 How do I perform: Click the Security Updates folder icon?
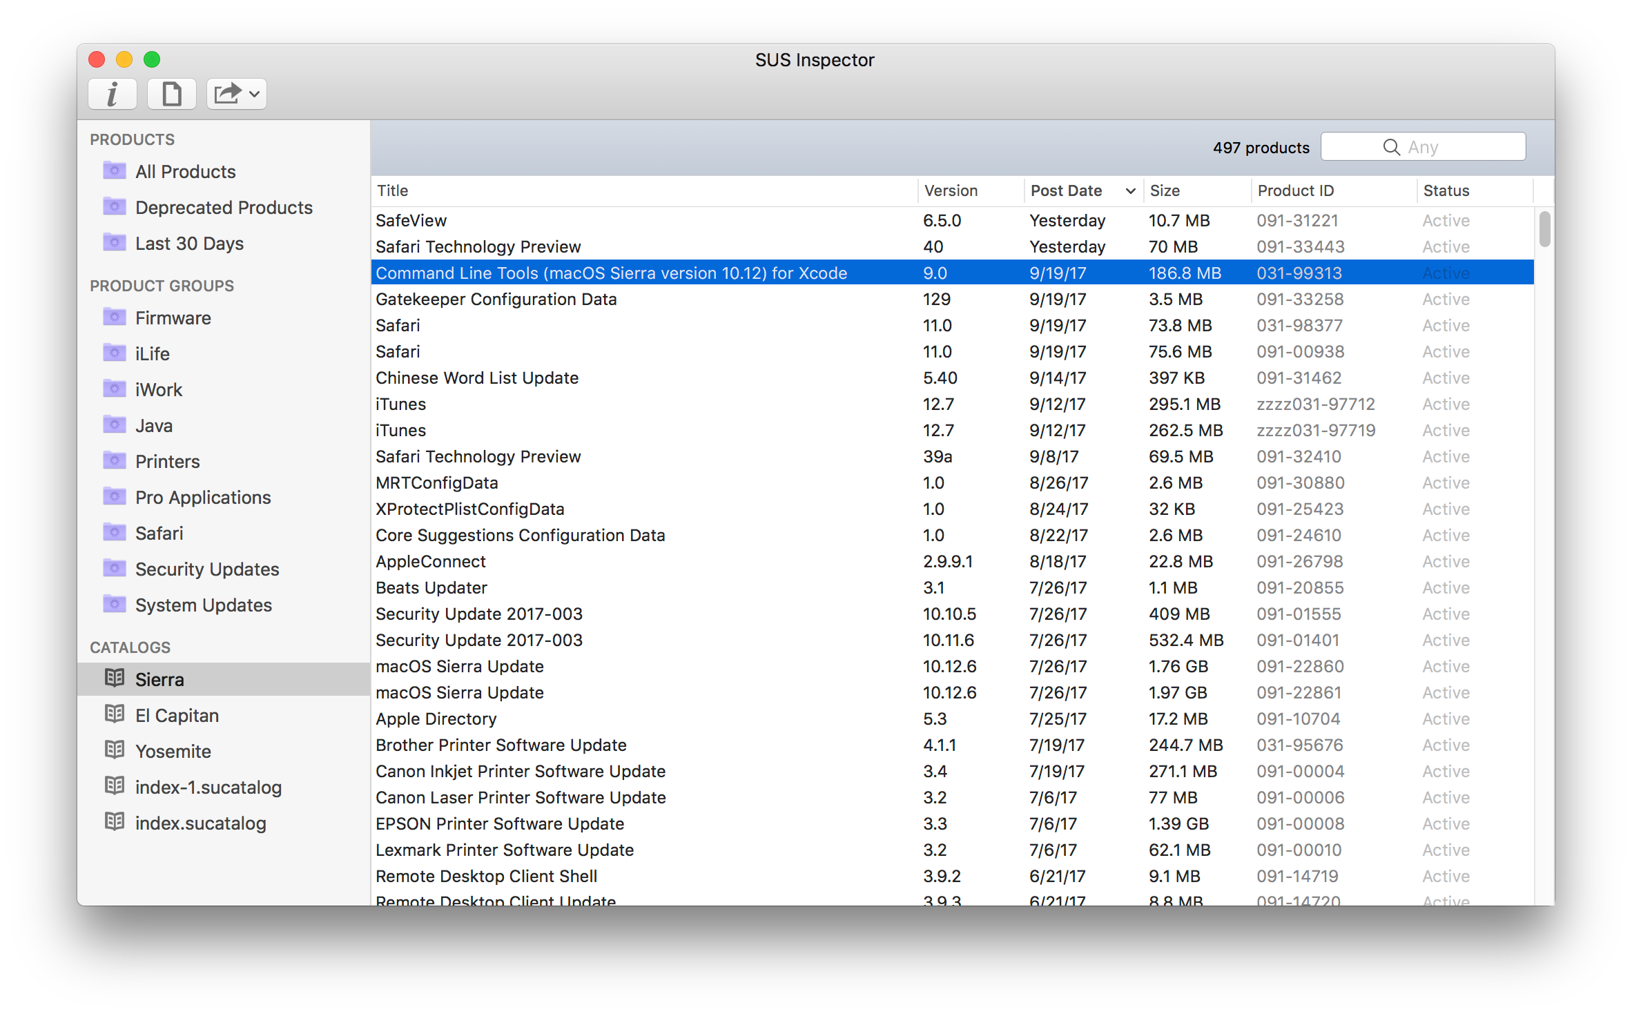click(115, 568)
